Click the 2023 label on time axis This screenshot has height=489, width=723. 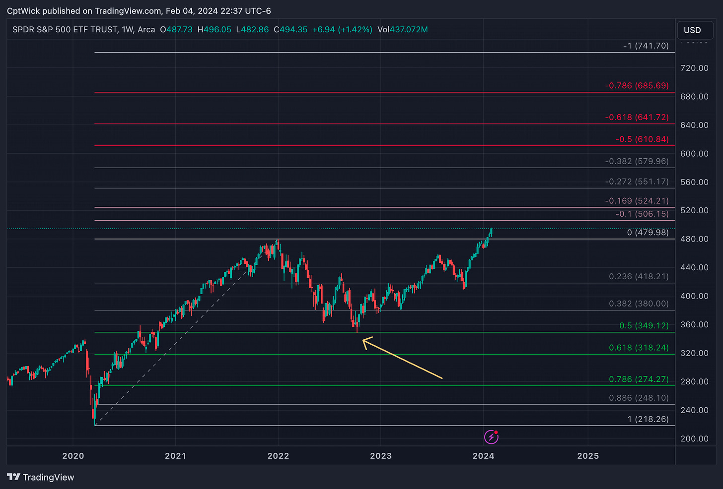point(381,456)
